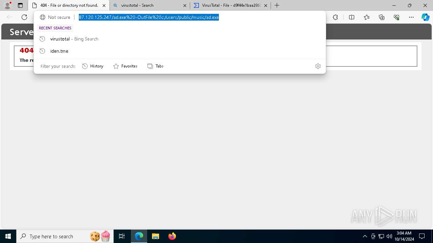Open Firefox from the taskbar
Viewport: 433px width, 243px height.
click(172, 236)
